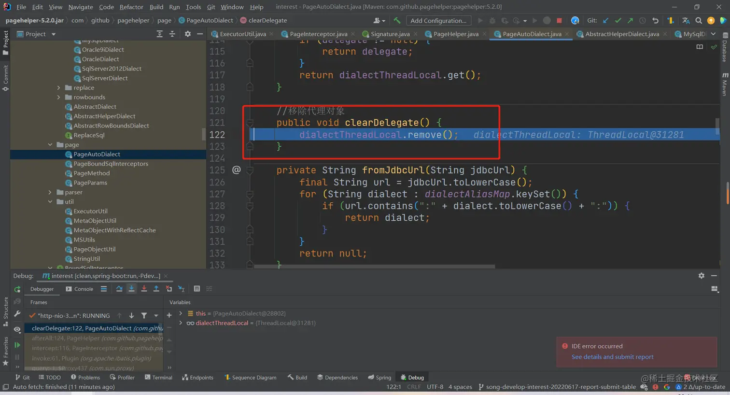Collapse the util folder

[50, 202]
